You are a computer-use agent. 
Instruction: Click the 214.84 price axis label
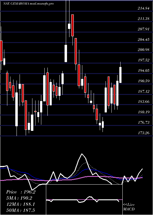(x=144, y=8)
